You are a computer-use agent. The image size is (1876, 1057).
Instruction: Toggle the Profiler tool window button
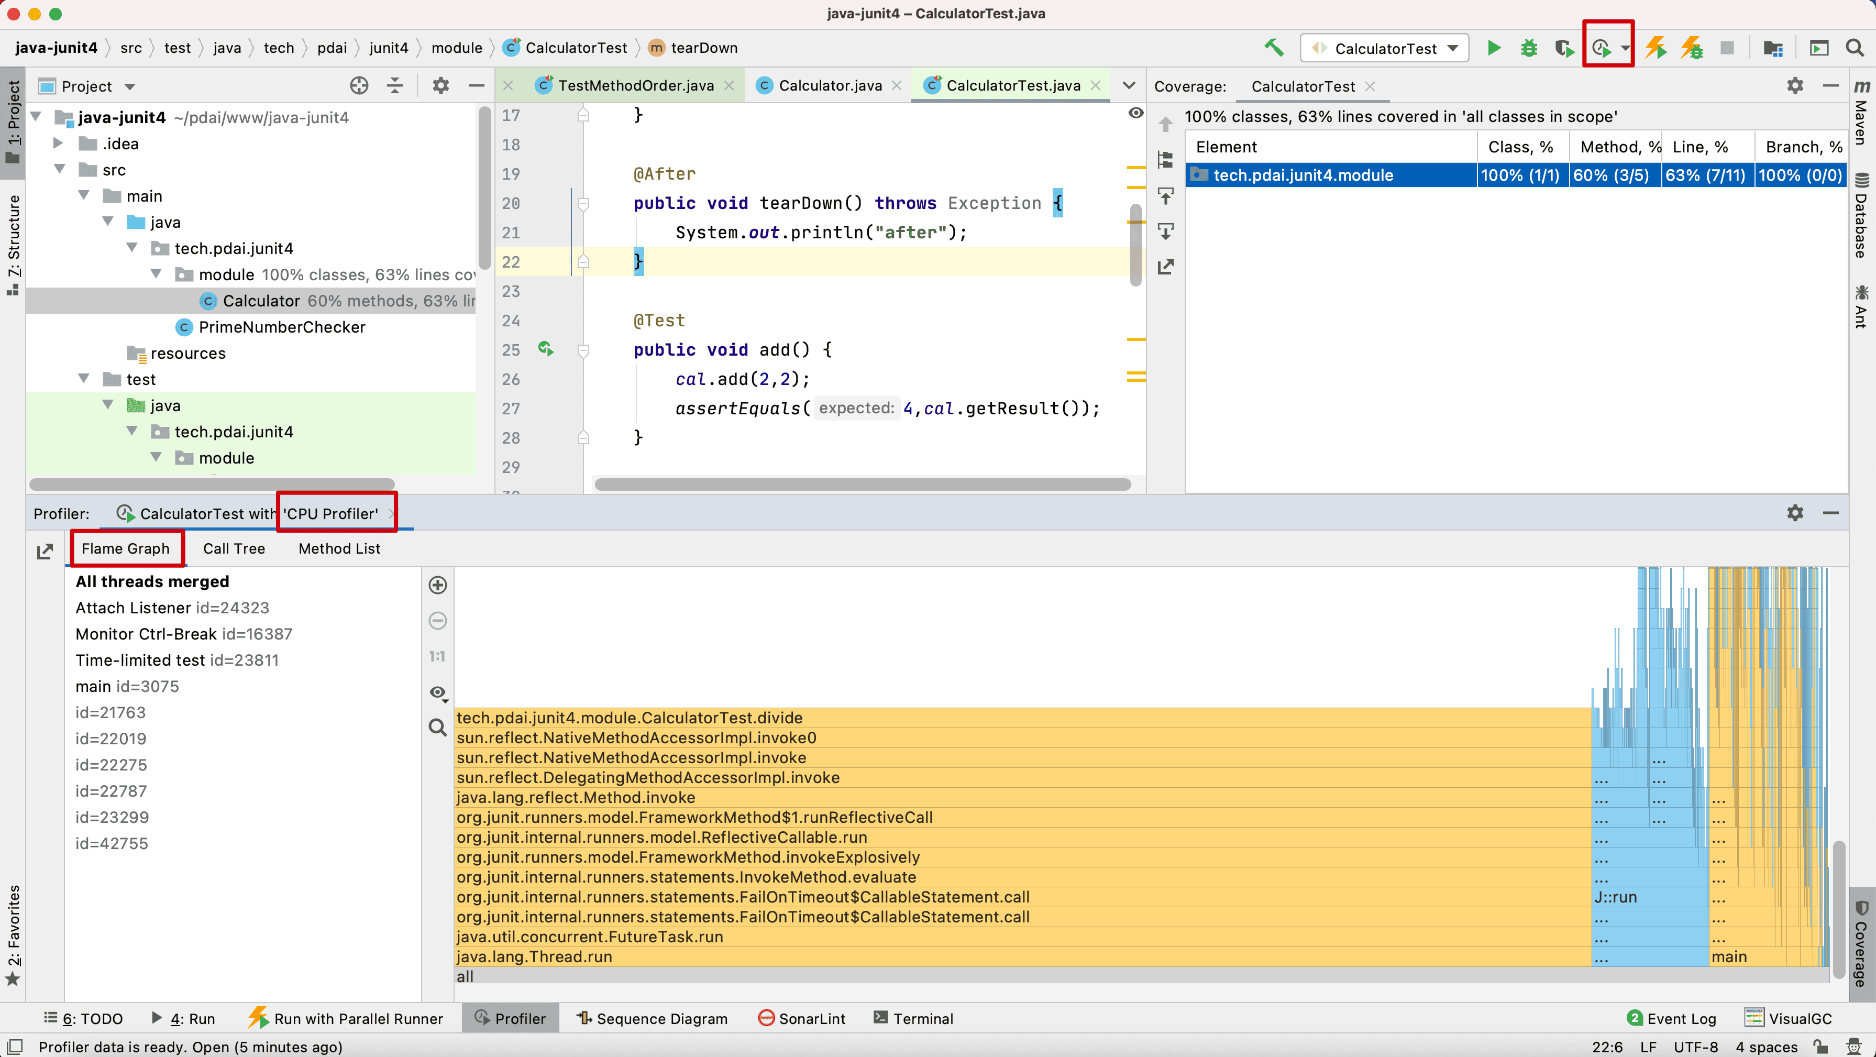point(511,1018)
